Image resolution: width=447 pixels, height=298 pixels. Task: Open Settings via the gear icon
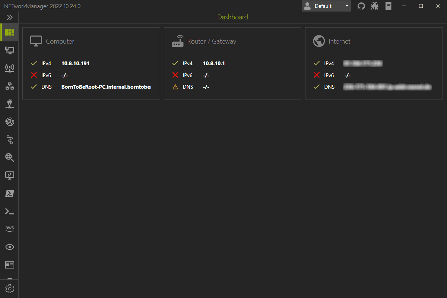10,289
